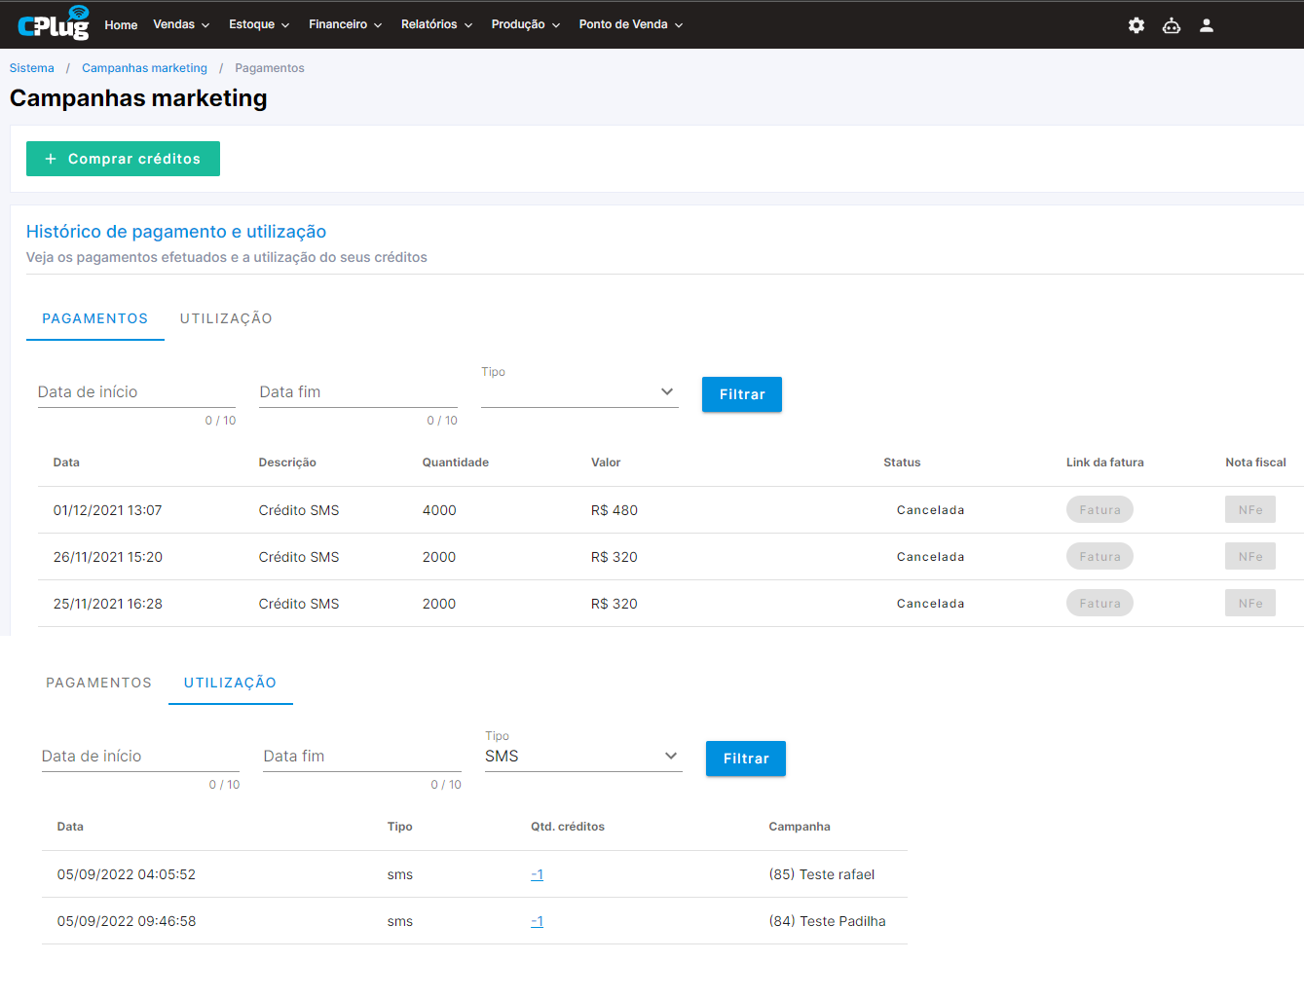Click the Qtd. créditos column header
The width and height of the screenshot is (1304, 999).
point(568,827)
